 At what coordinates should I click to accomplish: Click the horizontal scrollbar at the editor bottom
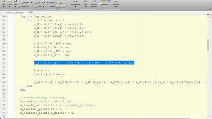[x=97, y=118]
